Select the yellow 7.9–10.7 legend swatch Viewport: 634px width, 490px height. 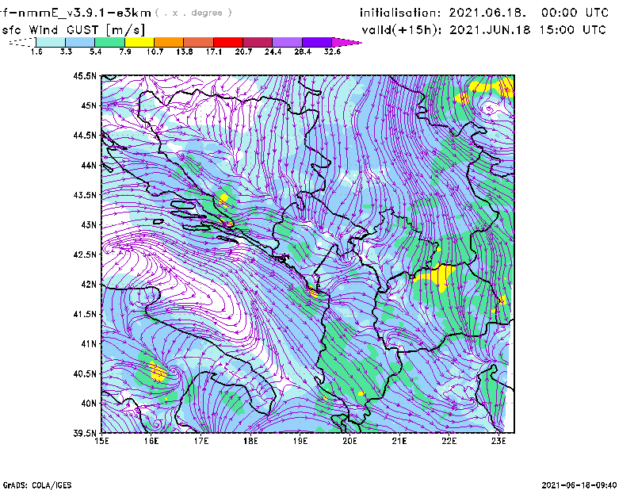point(139,42)
